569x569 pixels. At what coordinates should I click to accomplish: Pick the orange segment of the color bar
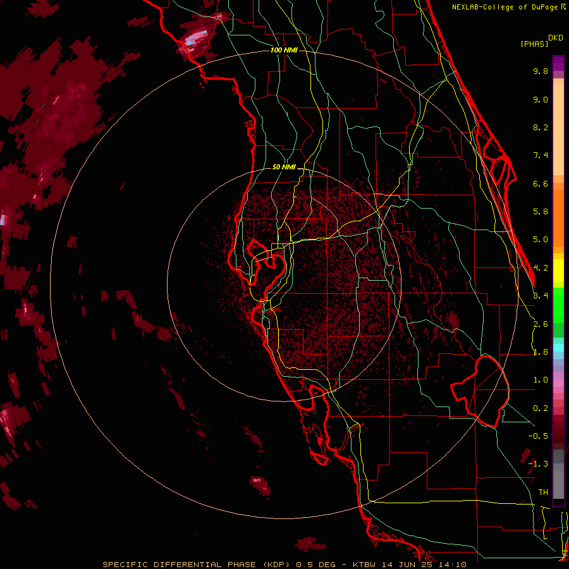(558, 217)
